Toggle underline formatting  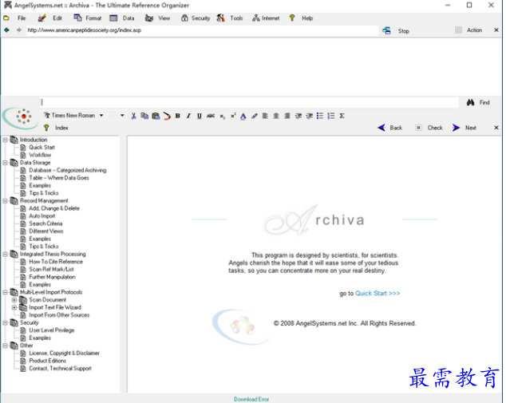(x=200, y=116)
